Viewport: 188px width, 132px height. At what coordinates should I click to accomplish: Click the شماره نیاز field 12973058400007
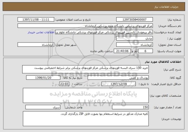(134, 19)
